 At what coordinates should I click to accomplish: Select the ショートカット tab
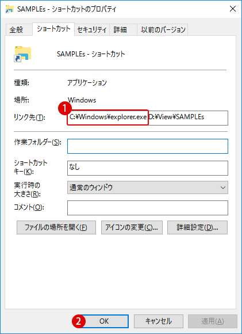pyautogui.click(x=53, y=29)
